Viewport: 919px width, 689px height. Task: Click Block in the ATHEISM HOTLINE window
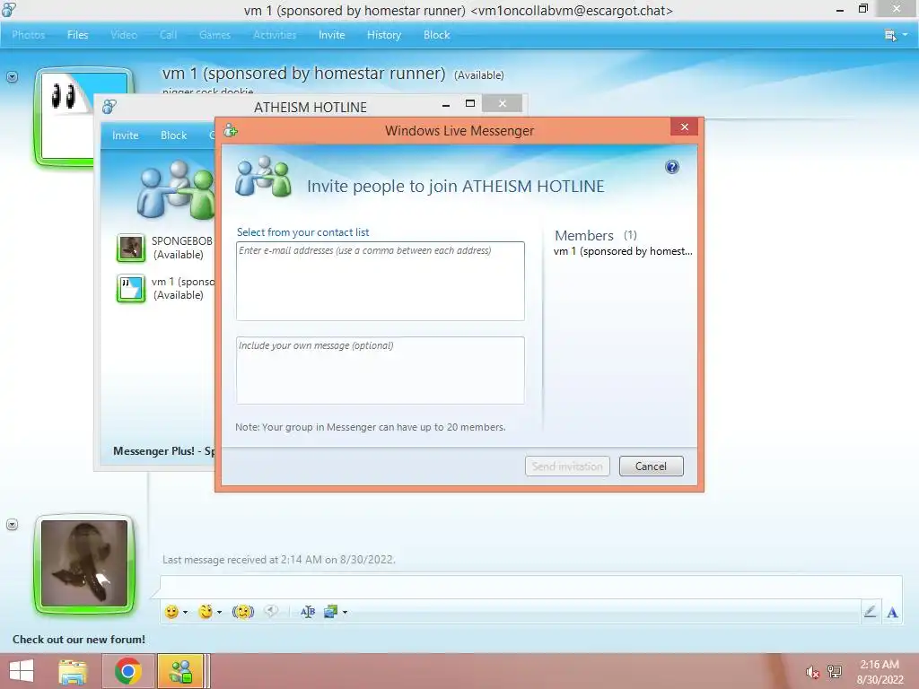coord(173,135)
